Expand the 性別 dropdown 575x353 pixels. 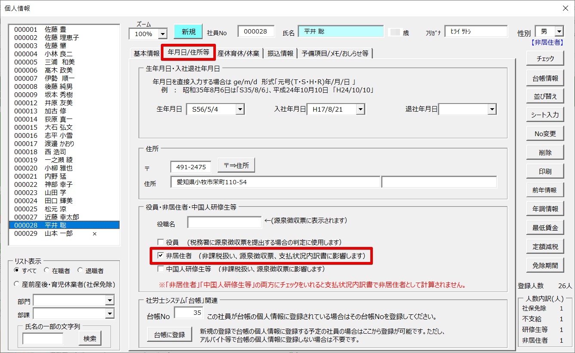(559, 32)
